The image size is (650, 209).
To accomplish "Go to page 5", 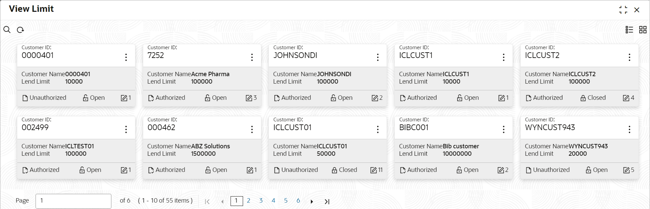I will coord(286,201).
